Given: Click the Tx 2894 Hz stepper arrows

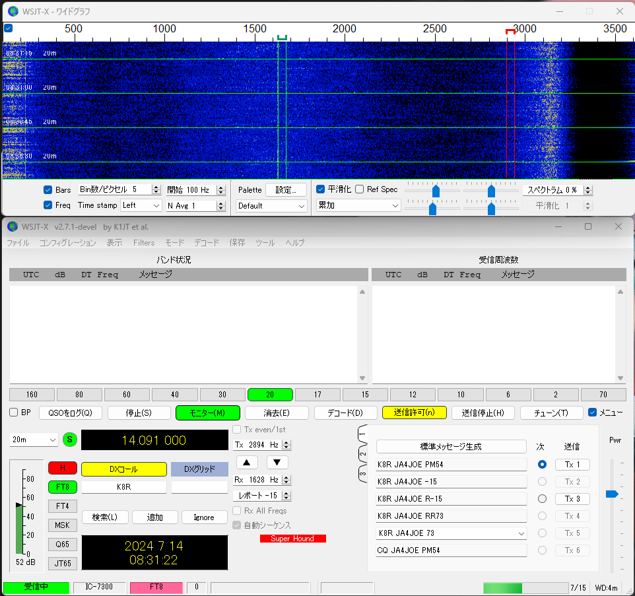Looking at the screenshot, I should [x=286, y=445].
